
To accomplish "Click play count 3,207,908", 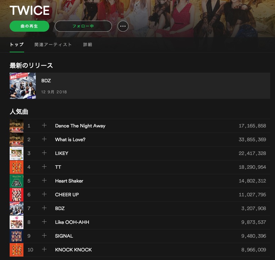I will point(254,208).
